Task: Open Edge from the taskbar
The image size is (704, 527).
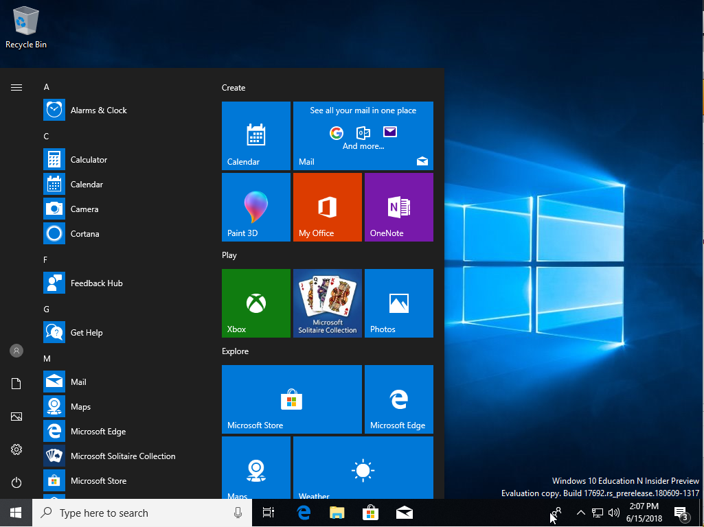Action: pyautogui.click(x=304, y=513)
